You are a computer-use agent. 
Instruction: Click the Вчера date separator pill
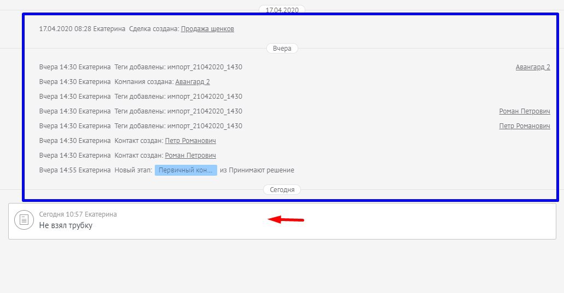tap(282, 49)
